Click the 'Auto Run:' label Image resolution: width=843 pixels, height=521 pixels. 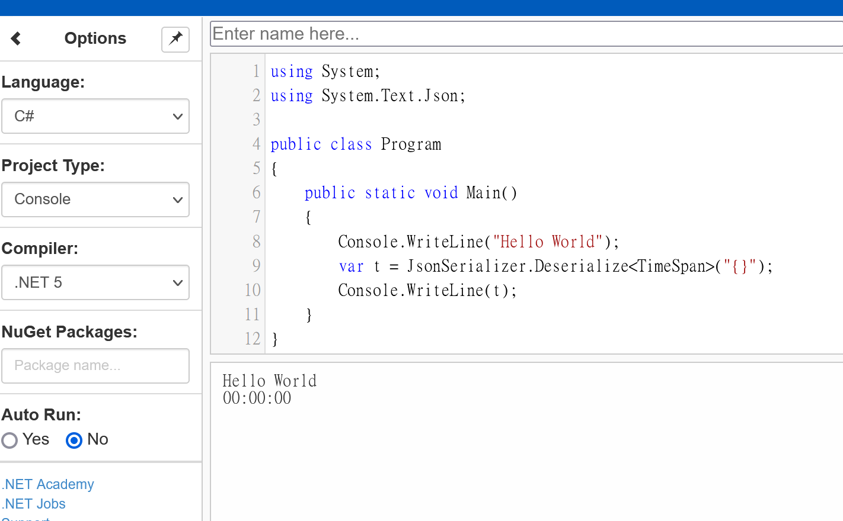41,415
